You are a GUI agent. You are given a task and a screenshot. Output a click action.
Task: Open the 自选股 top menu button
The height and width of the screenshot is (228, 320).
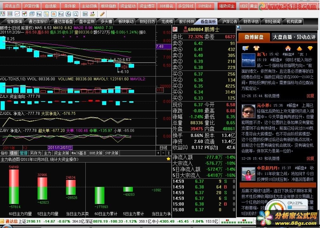pyautogui.click(x=51, y=6)
